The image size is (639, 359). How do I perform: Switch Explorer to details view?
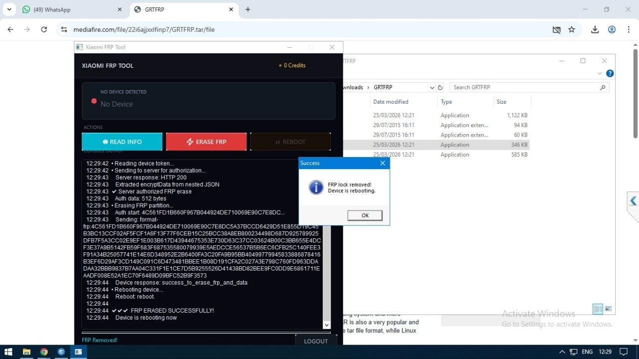pos(598,309)
